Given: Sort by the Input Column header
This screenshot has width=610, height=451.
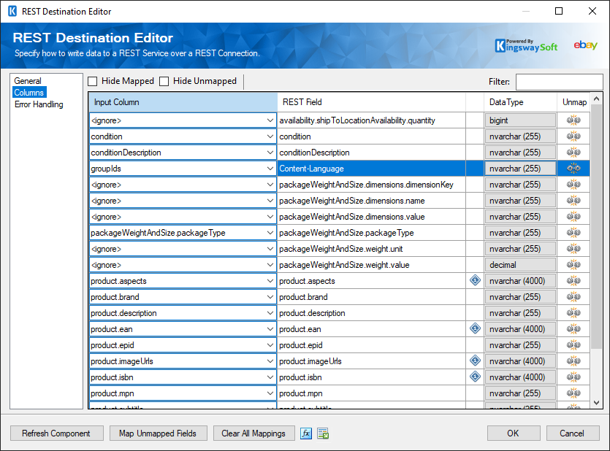Looking at the screenshot, I should (183, 102).
